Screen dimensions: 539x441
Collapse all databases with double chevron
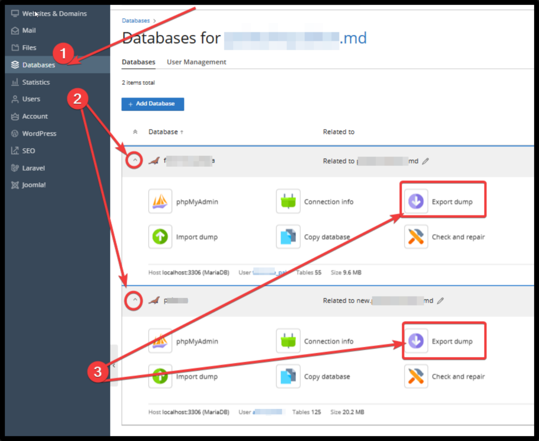pos(135,132)
